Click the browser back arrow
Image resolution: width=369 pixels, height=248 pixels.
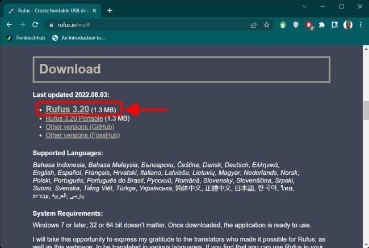9,25
